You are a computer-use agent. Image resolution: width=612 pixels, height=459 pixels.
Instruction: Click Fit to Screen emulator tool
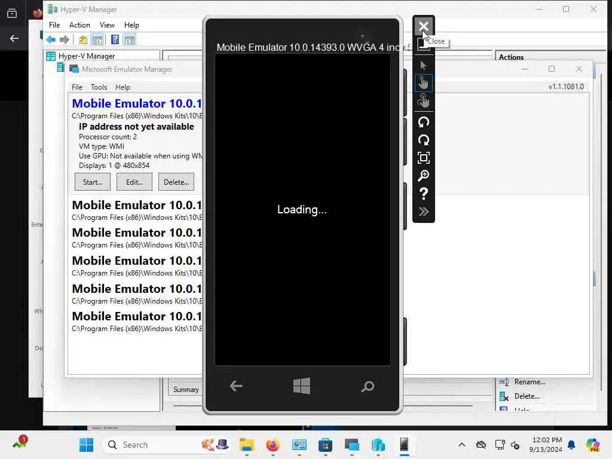tap(424, 158)
